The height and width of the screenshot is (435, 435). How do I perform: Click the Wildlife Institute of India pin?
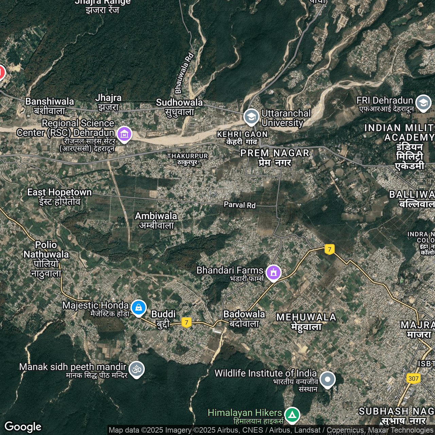tap(328, 379)
